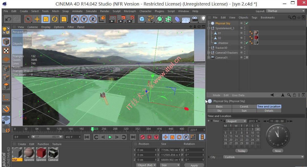Click the coordinate system icon
Screen dimensions: 307x167
102,19
